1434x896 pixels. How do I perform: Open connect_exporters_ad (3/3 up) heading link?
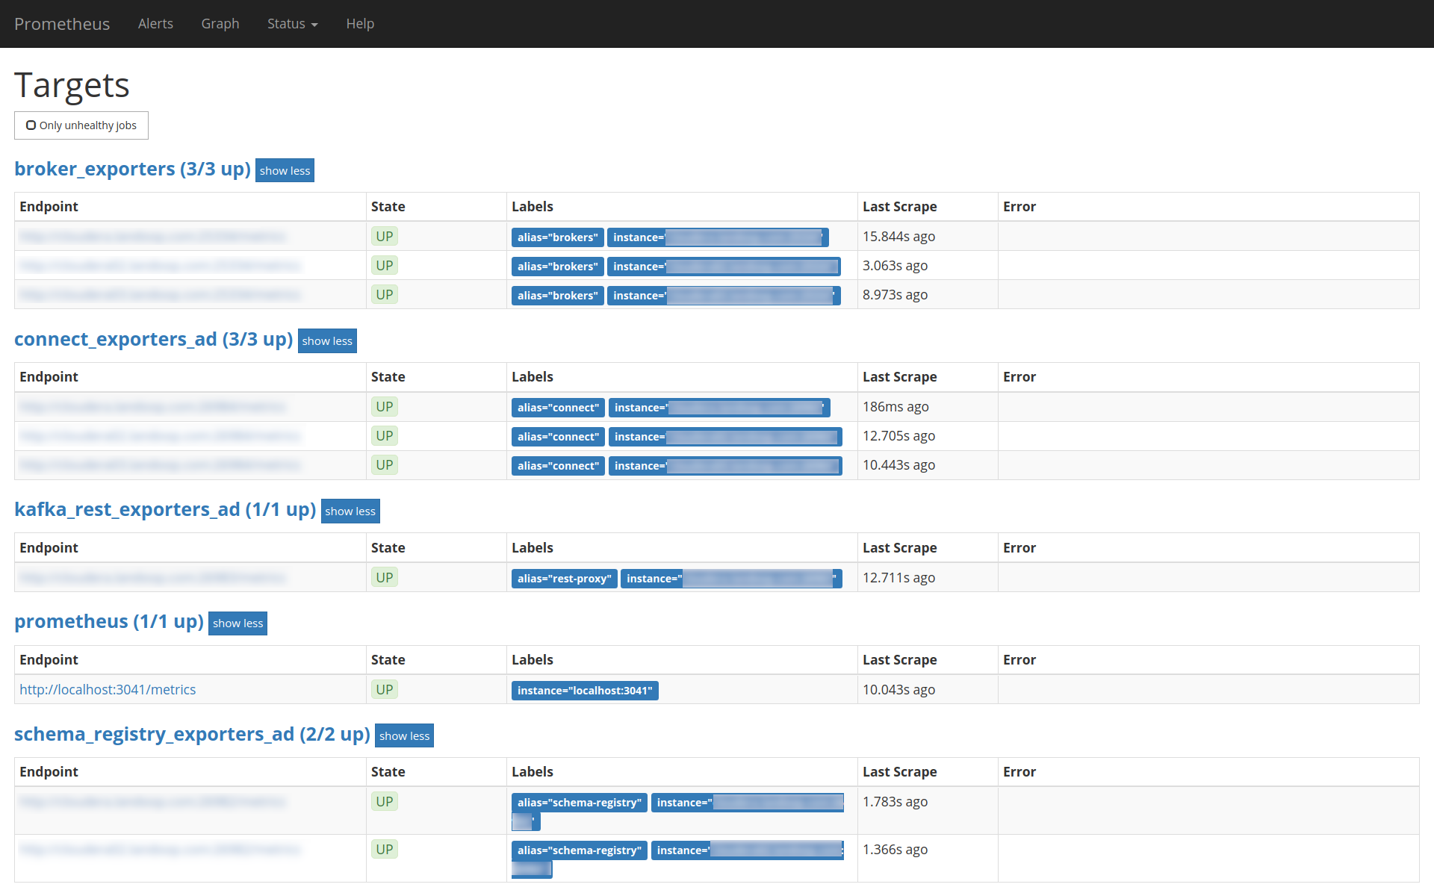click(x=153, y=339)
